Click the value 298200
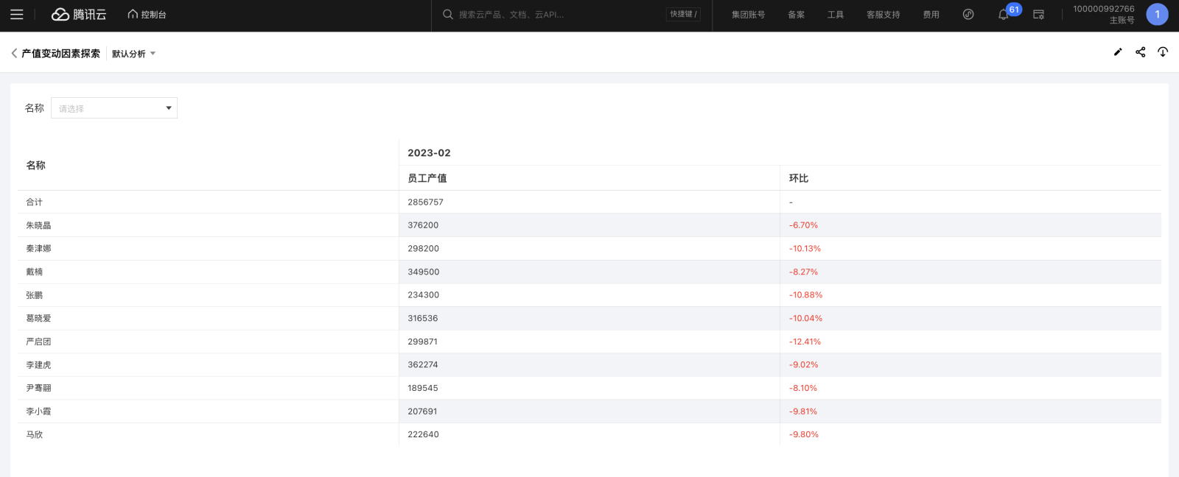Viewport: 1179px width, 477px height. tap(423, 249)
